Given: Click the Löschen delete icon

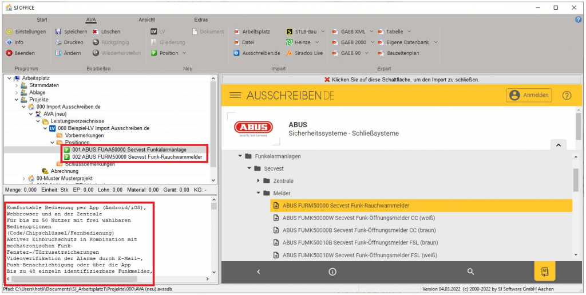Looking at the screenshot, I should (96, 32).
